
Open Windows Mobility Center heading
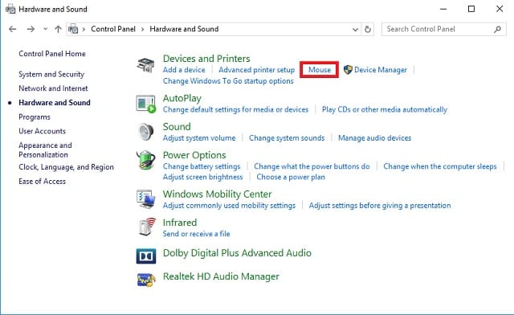pyautogui.click(x=218, y=194)
